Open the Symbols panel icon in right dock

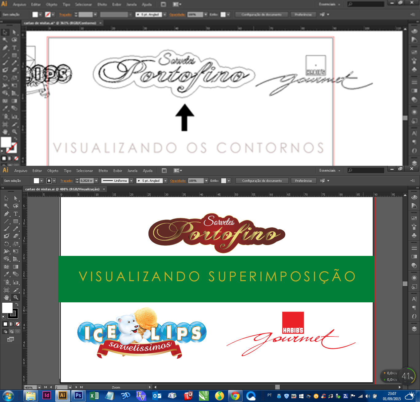click(414, 235)
